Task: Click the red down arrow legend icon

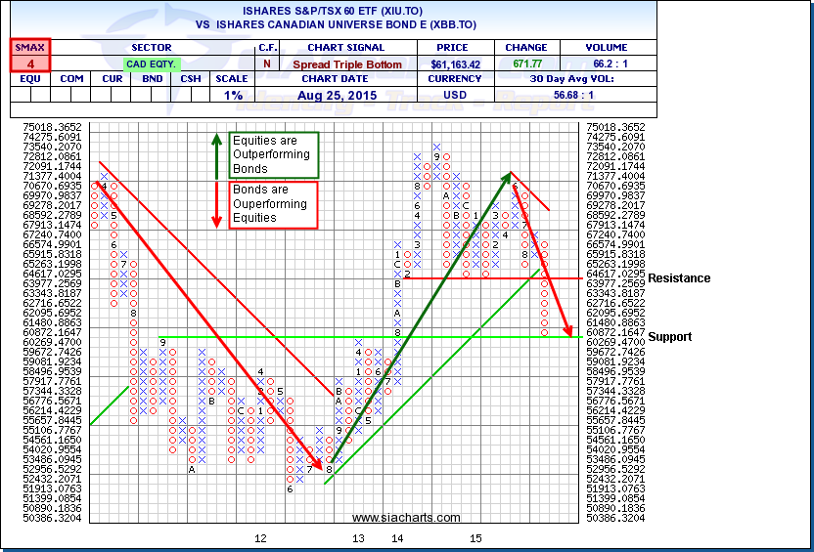Action: [x=216, y=203]
